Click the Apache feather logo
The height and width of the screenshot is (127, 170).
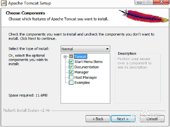tap(144, 16)
